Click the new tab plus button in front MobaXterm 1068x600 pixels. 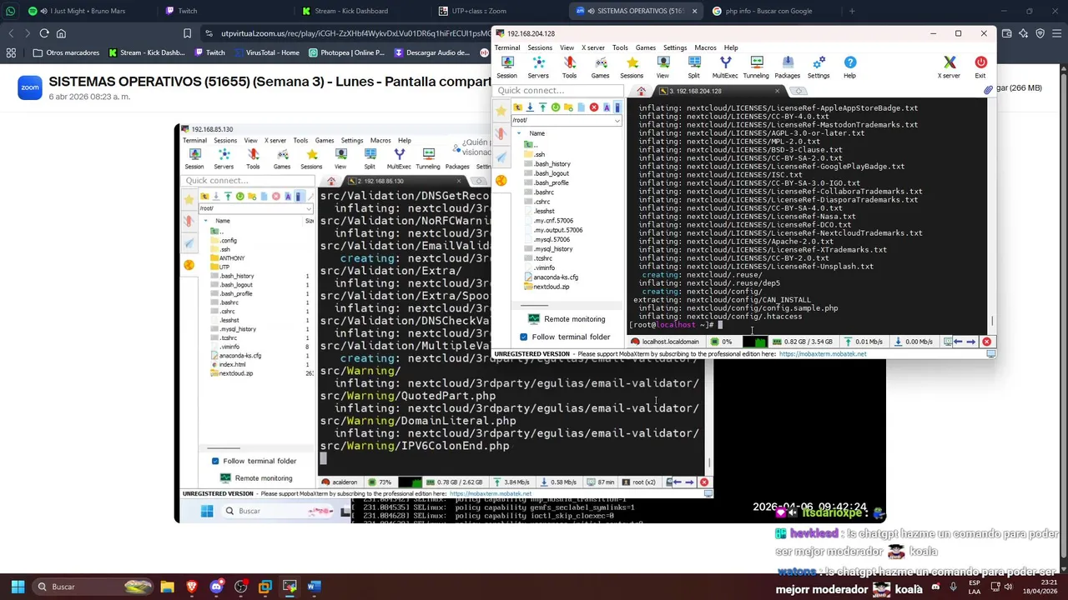[x=798, y=91]
